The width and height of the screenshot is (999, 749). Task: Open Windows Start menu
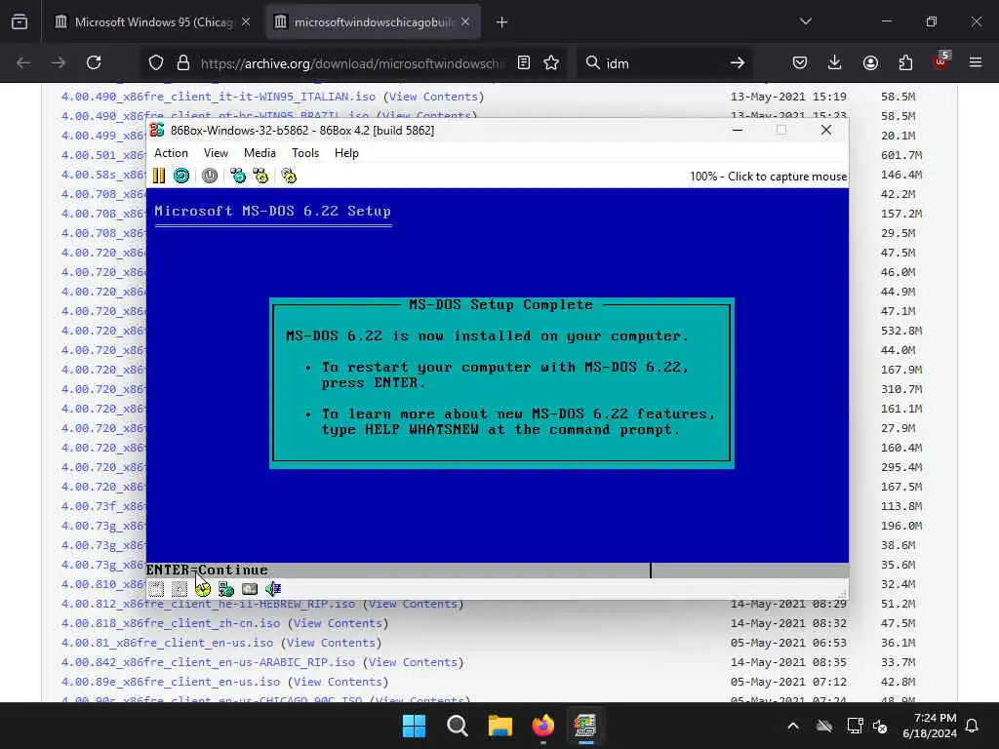pyautogui.click(x=414, y=726)
